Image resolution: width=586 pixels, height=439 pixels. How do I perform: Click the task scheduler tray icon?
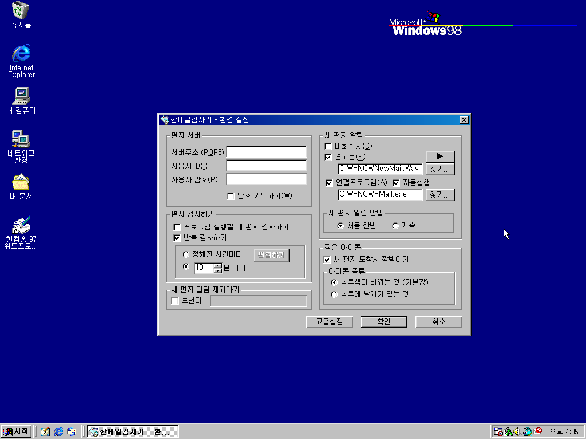coord(498,432)
